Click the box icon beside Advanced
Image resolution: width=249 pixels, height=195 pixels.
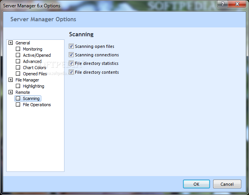pos(18,61)
